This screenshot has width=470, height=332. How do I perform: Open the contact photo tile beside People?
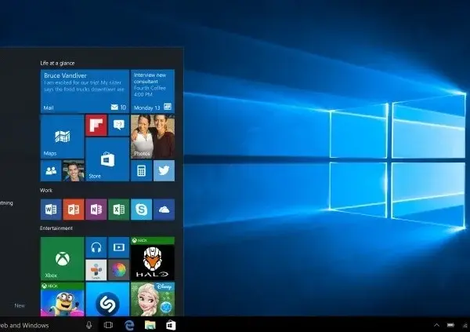coord(74,170)
